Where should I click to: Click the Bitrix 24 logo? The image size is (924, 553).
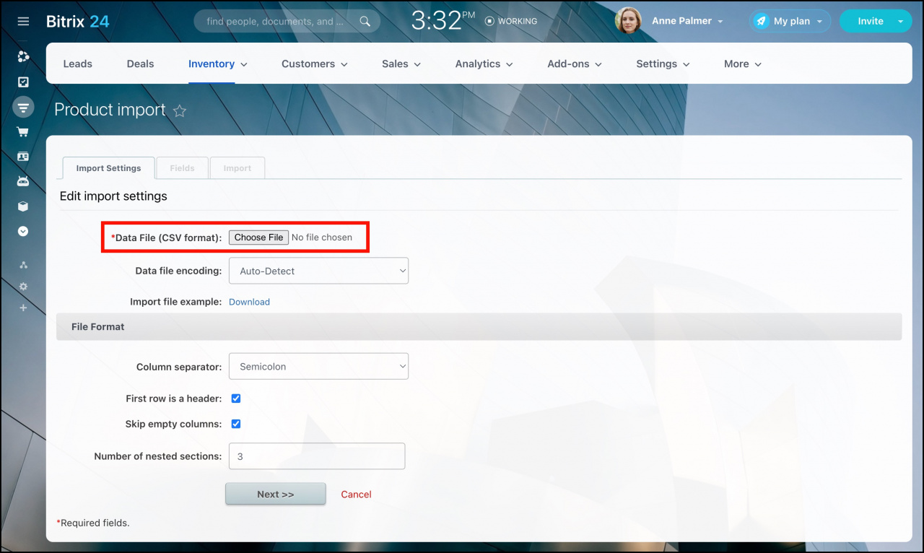tap(78, 22)
